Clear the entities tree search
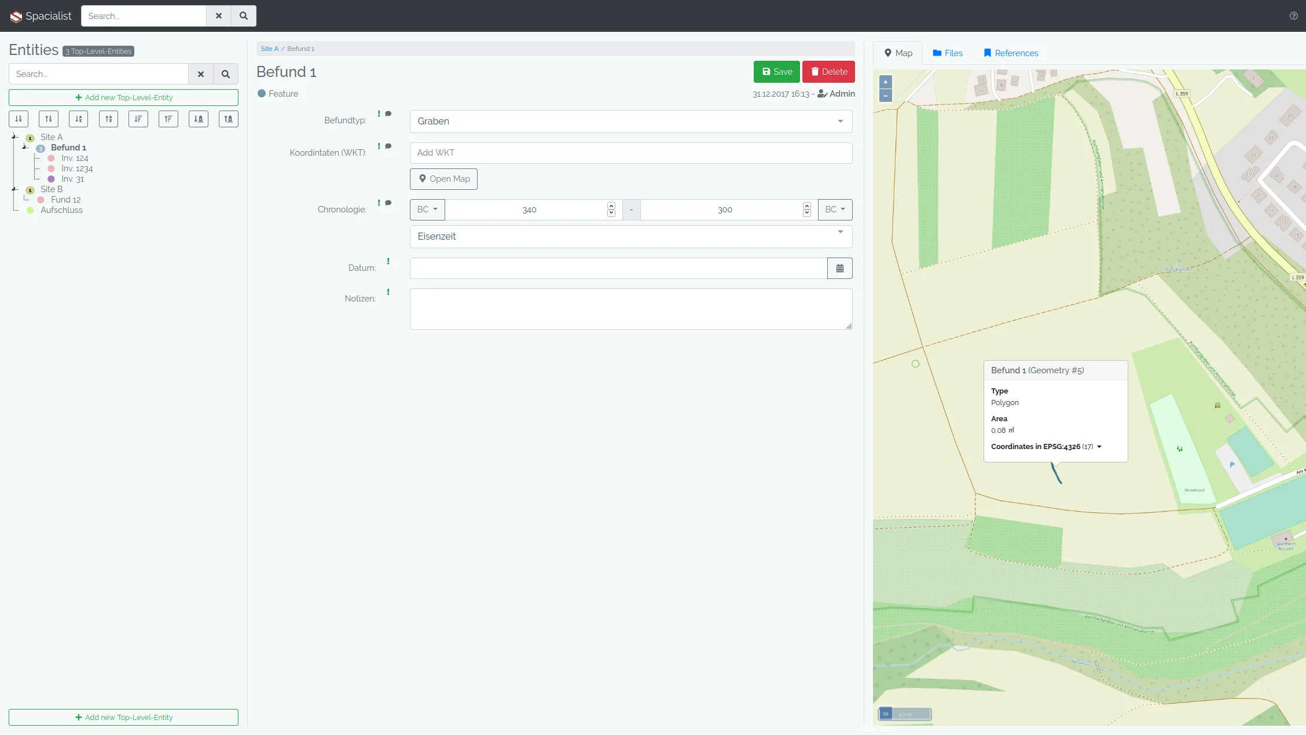Viewport: 1306px width, 735px height. point(201,74)
